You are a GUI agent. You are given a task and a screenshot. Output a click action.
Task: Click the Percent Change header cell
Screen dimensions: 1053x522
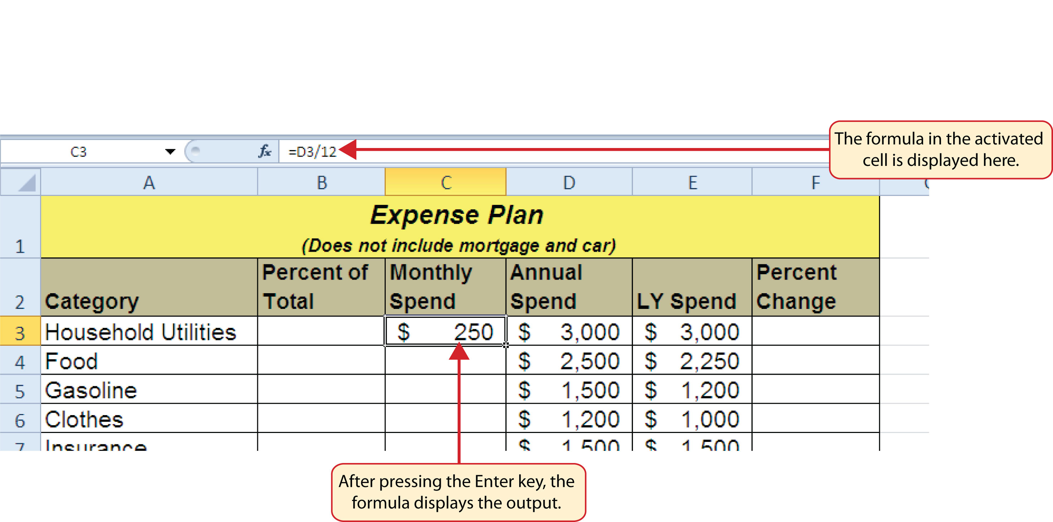click(815, 287)
